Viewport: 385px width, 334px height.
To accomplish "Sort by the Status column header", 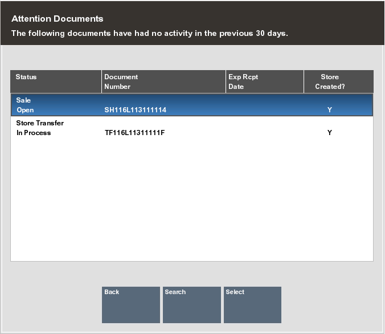I will 56,82.
